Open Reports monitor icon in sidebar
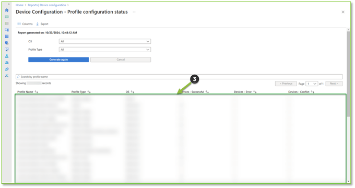Viewport: 355px width, 188px height. pos(7,50)
